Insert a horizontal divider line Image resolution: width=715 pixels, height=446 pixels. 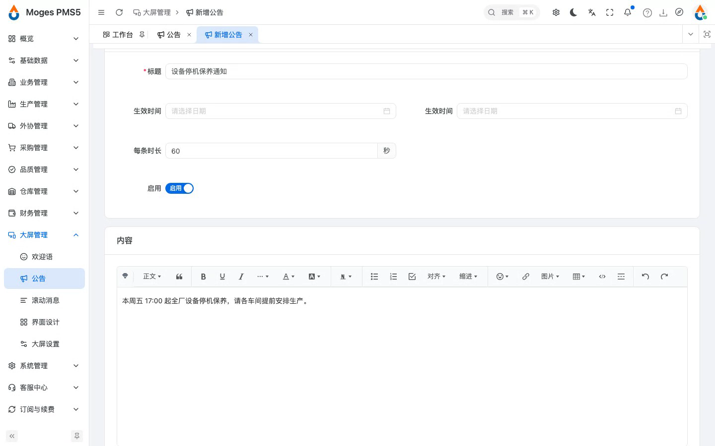(x=621, y=277)
